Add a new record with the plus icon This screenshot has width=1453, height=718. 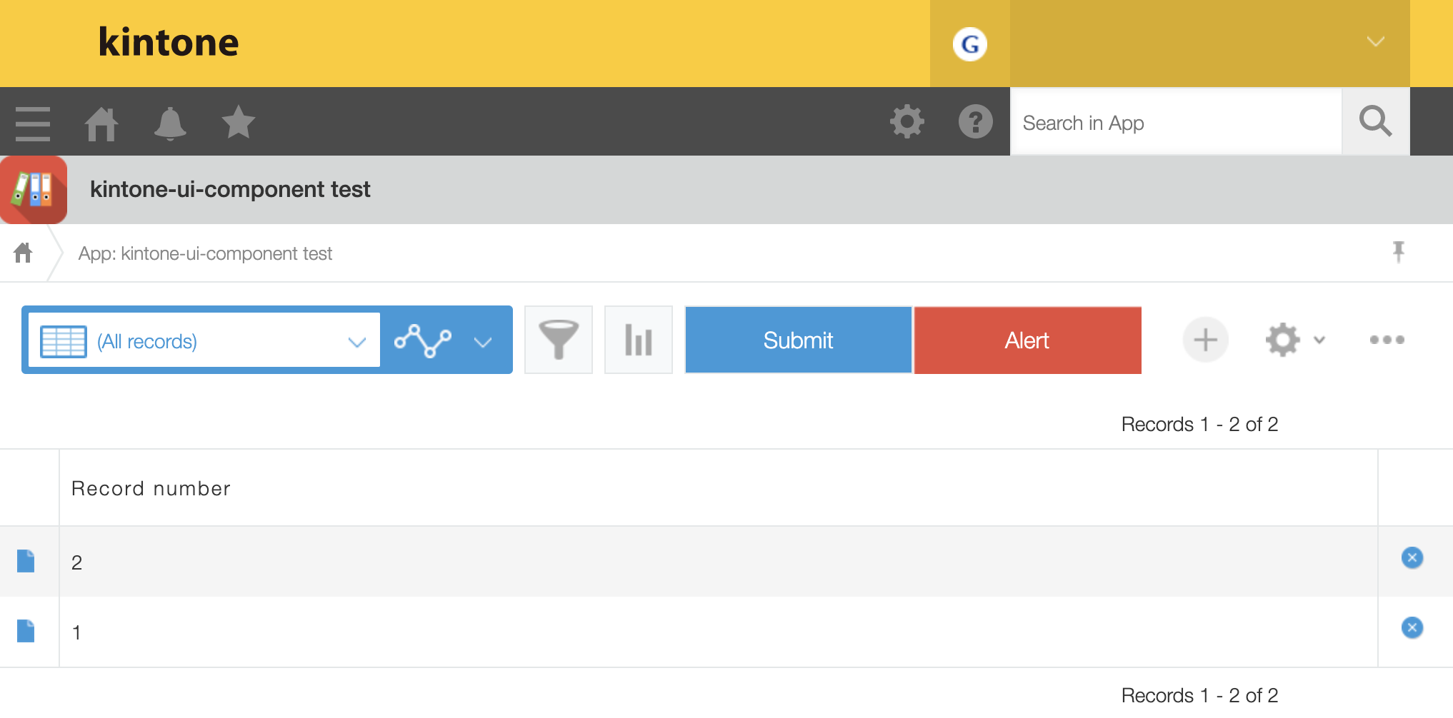(1205, 340)
